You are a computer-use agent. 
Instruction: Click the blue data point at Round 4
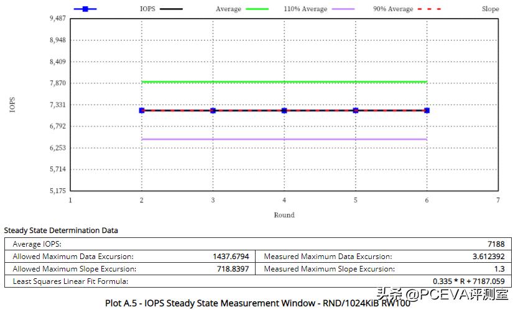coord(284,111)
